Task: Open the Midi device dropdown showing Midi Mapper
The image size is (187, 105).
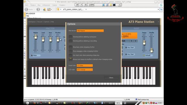Action: point(90,31)
